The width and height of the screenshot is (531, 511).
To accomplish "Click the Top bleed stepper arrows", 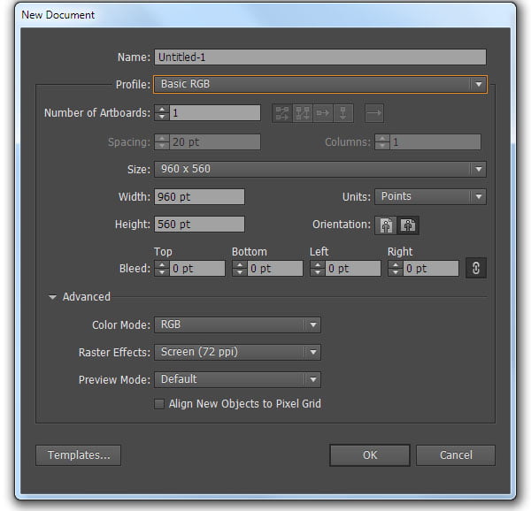I will [x=162, y=269].
